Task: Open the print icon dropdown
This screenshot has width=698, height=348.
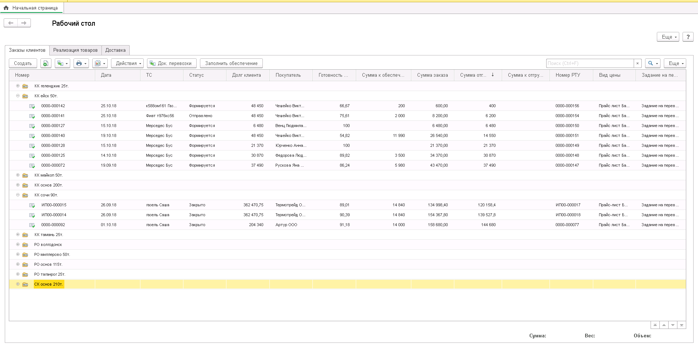Action: (81, 64)
